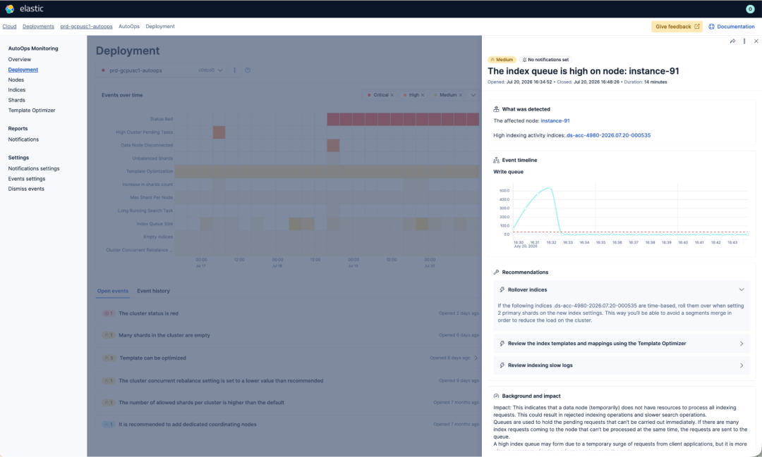Select the Open events tab

click(x=113, y=291)
